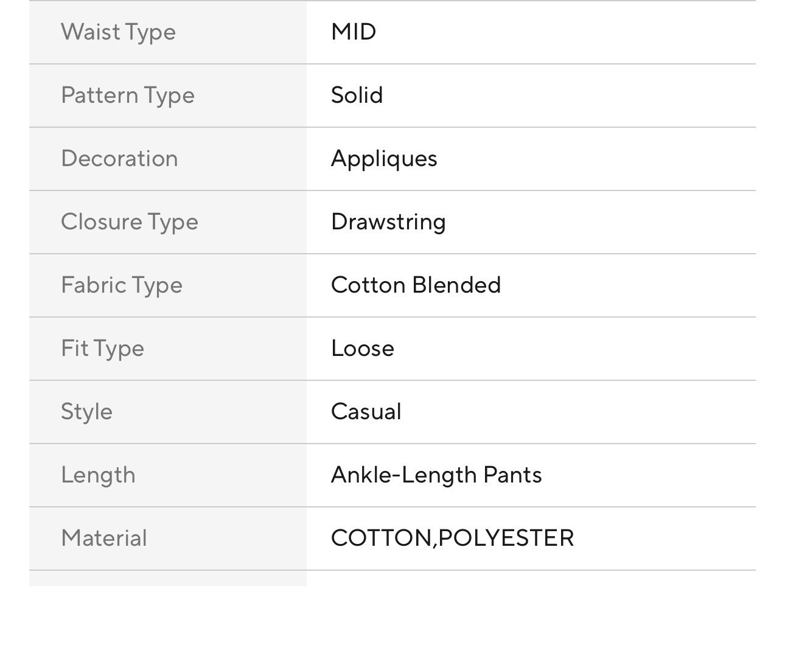
Task: Click the blank value cell below COTTON,POLYESTER
Action: [531, 579]
